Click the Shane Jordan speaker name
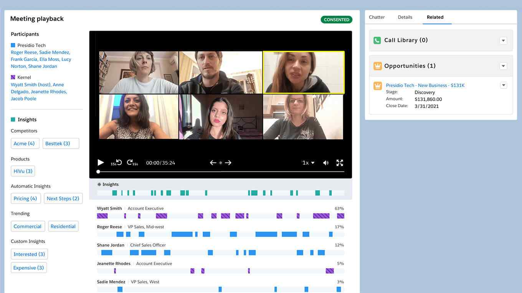Viewport: 522px width, 293px height. (111, 245)
